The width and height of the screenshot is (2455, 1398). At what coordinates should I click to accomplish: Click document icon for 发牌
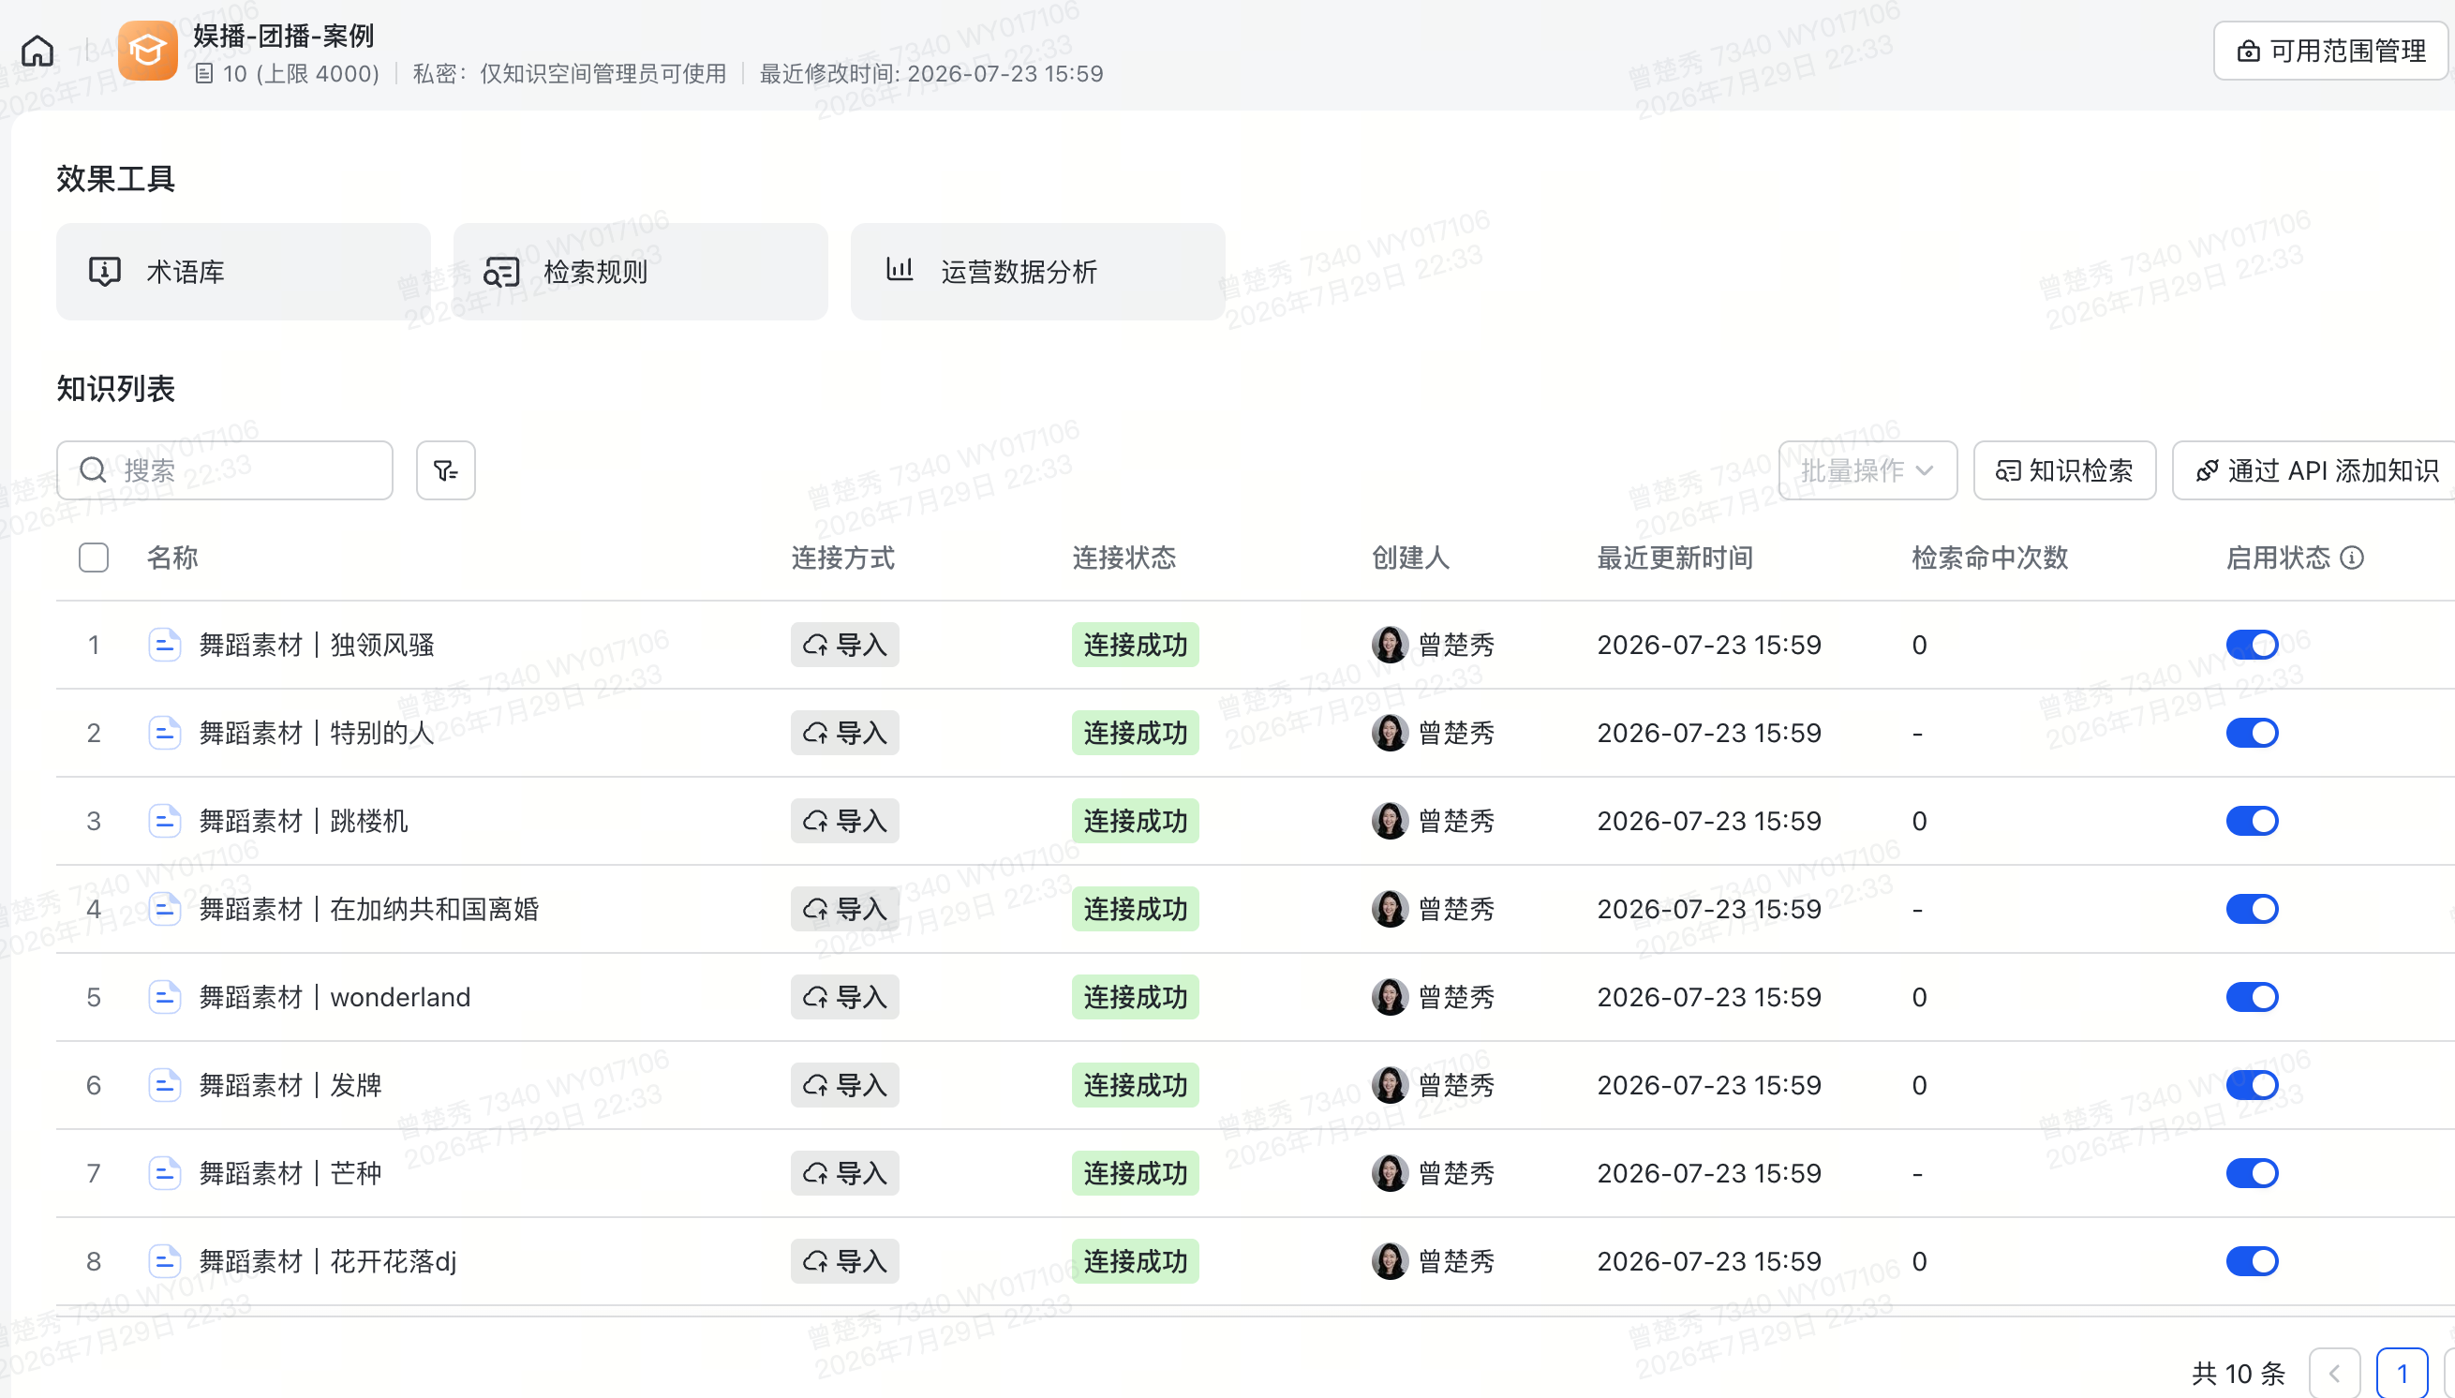click(164, 1085)
